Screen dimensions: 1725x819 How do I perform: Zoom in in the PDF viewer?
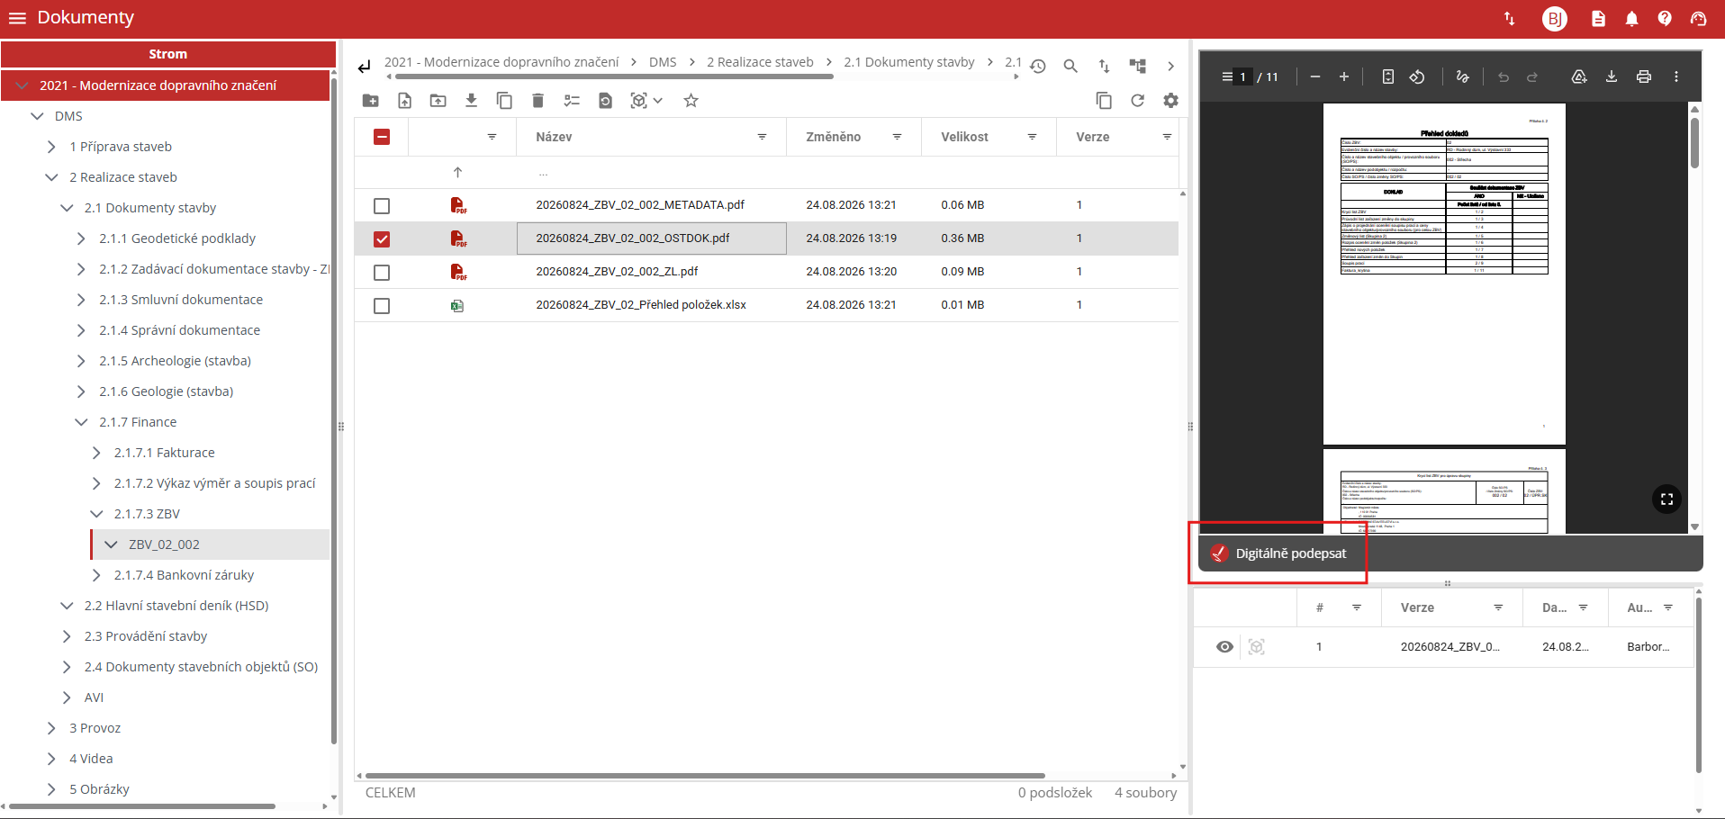coord(1344,77)
